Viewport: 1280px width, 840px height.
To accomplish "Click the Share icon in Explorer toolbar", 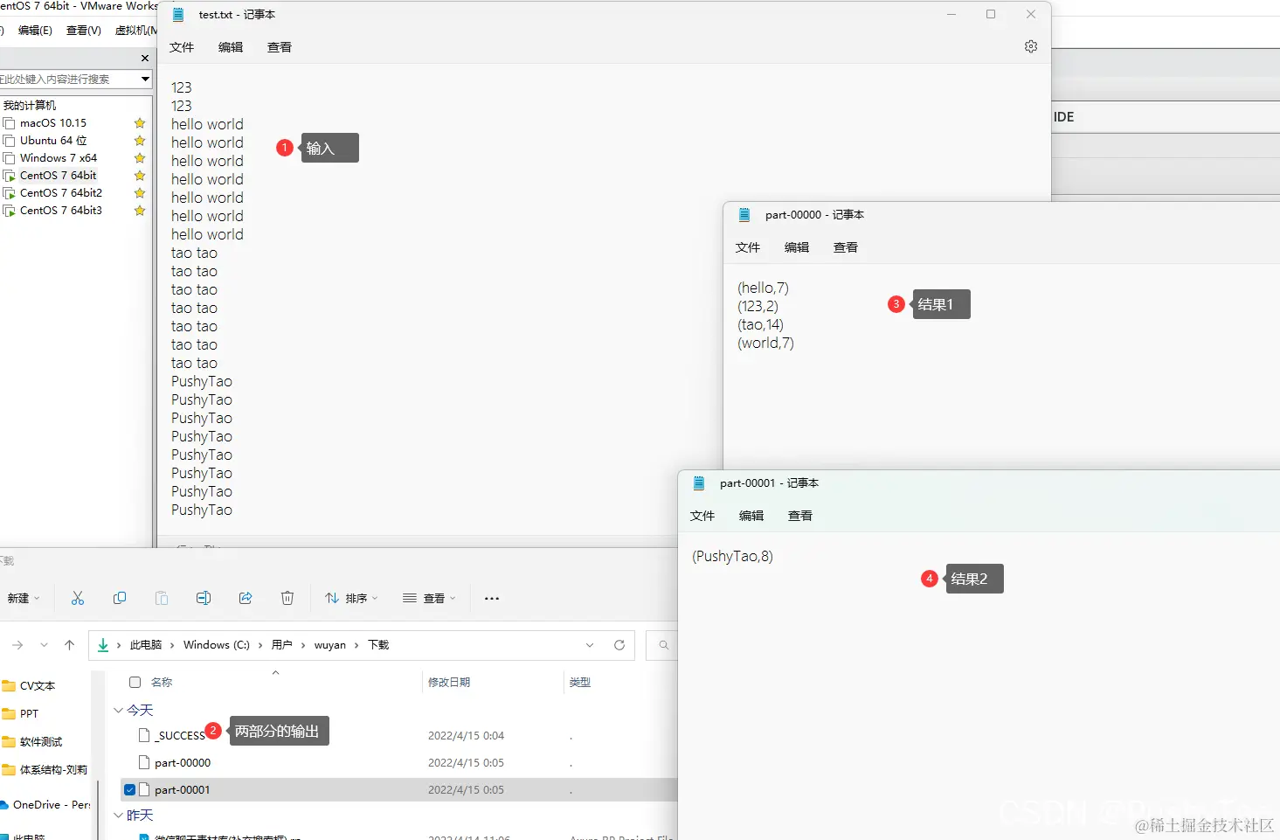I will tap(246, 598).
